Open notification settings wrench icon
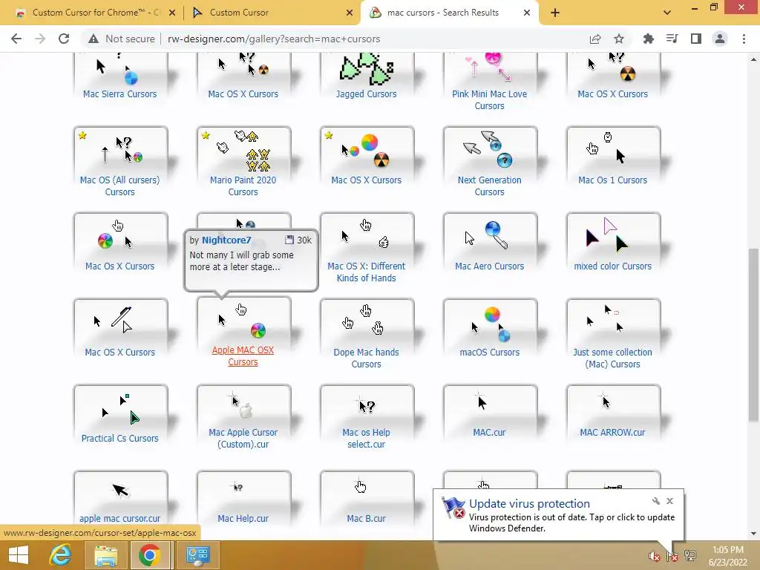The height and width of the screenshot is (570, 760). 656,501
